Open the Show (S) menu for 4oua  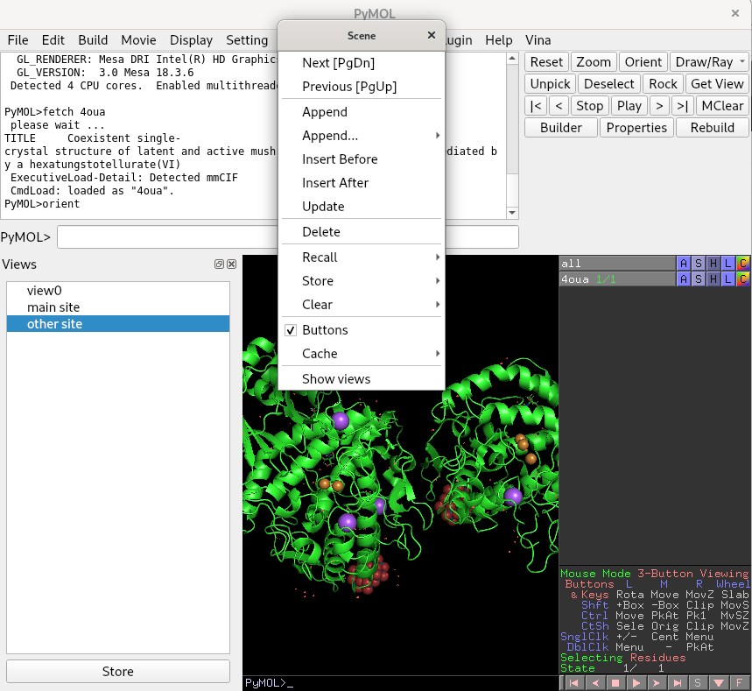[x=699, y=279]
